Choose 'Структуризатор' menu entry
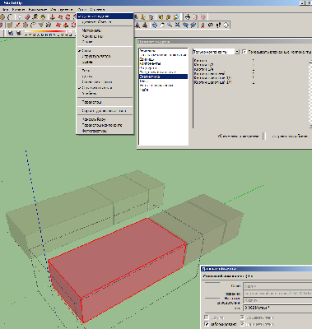Screen dimensions: 312x329 105,56
